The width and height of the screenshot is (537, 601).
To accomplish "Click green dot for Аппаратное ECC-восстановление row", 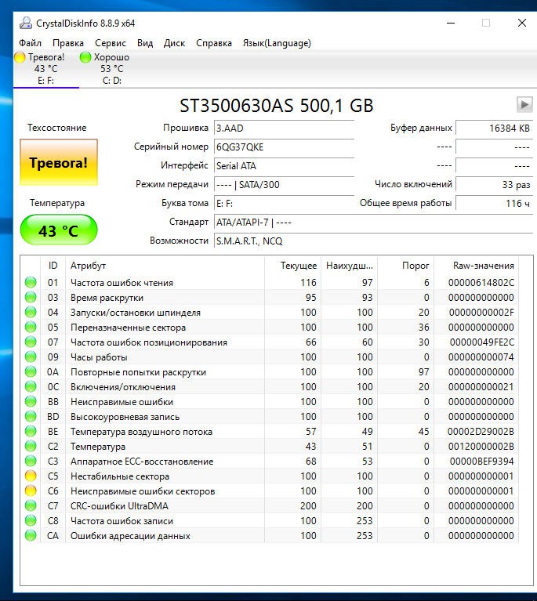I will 31,461.
